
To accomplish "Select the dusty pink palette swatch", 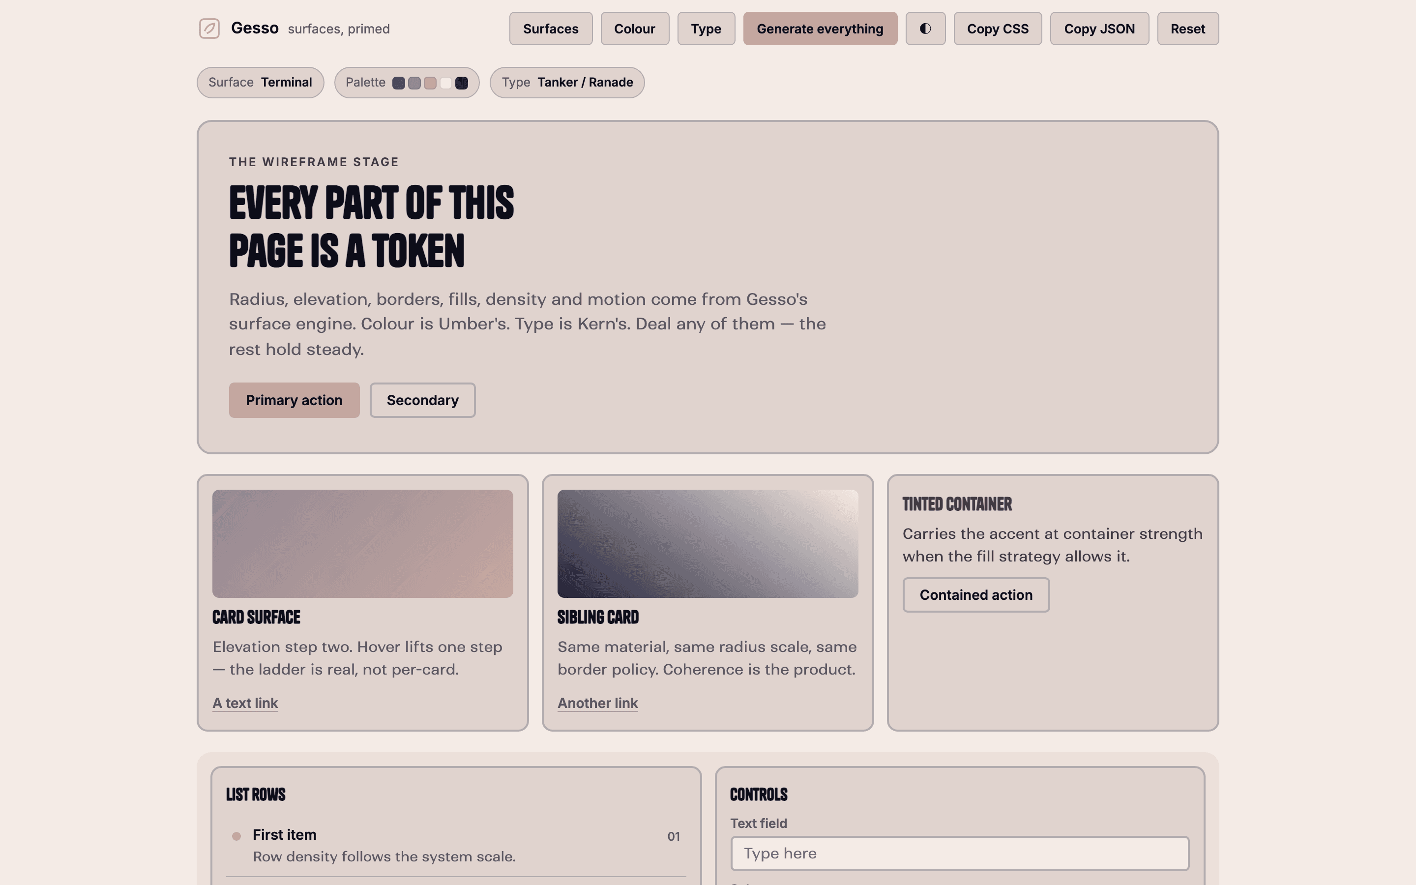I will pyautogui.click(x=430, y=83).
